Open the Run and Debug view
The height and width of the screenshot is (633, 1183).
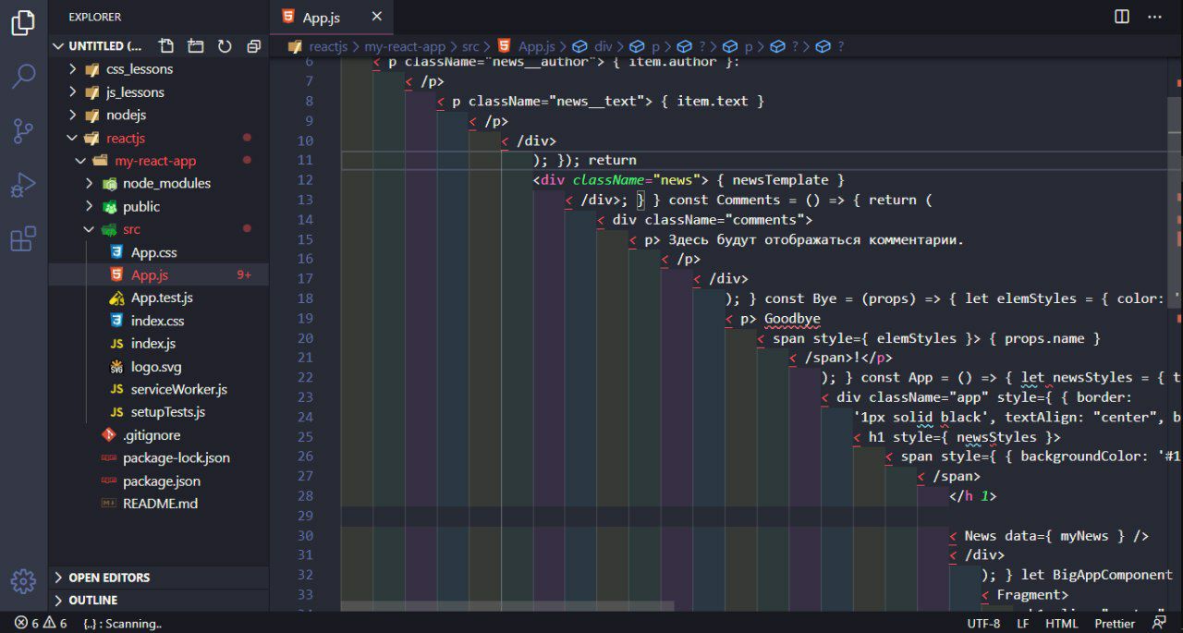coord(23,185)
